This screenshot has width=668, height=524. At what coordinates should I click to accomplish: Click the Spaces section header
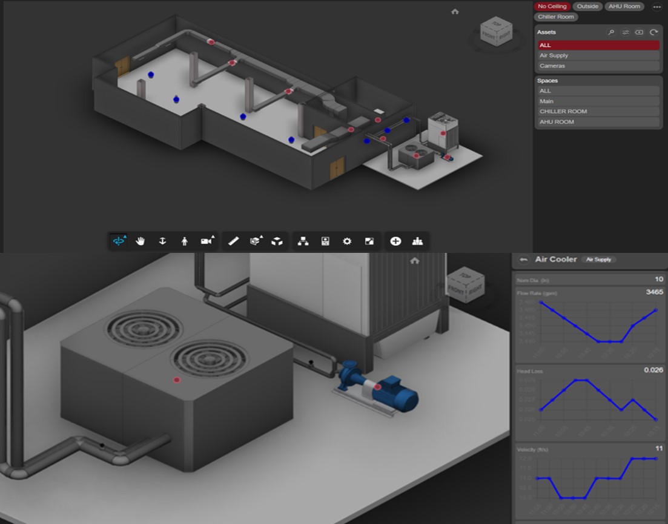pos(547,81)
